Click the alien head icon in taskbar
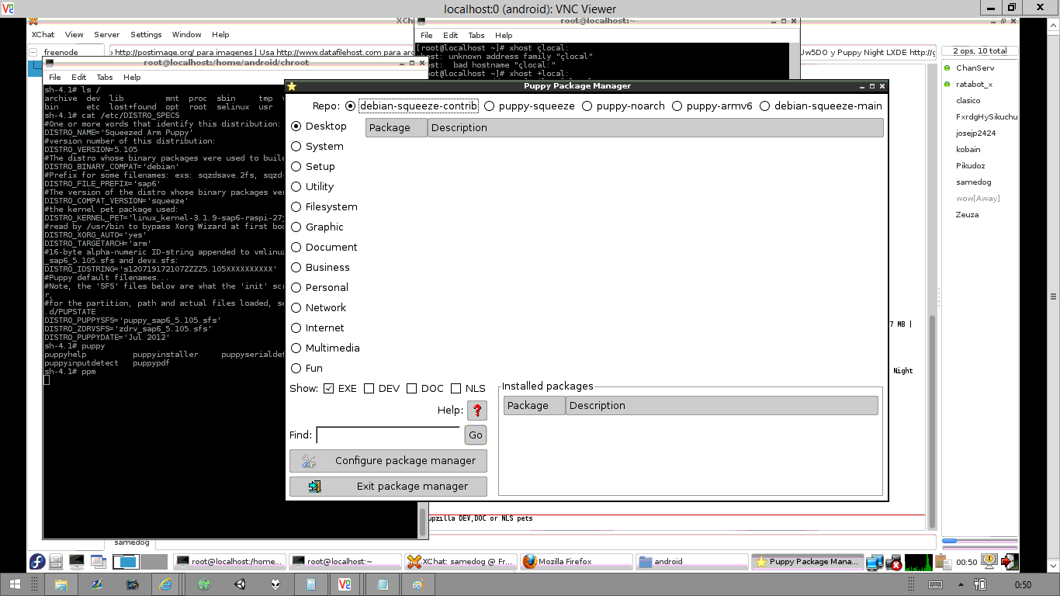The image size is (1060, 596). pyautogui.click(x=275, y=584)
